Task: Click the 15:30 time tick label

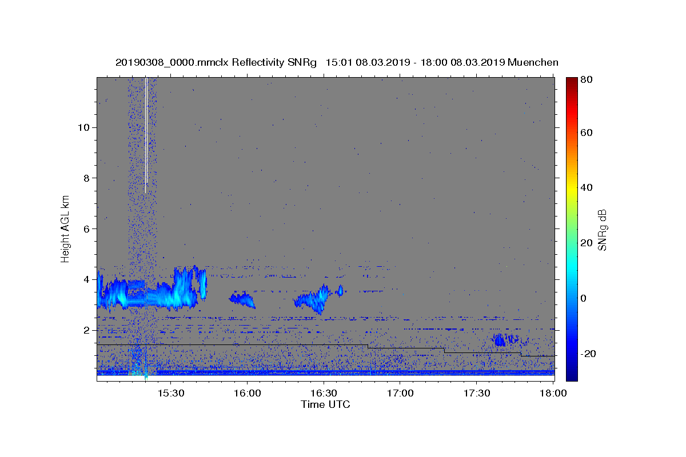Action: point(170,394)
